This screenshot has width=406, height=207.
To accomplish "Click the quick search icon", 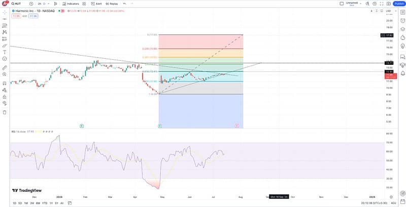I will click(367, 4).
